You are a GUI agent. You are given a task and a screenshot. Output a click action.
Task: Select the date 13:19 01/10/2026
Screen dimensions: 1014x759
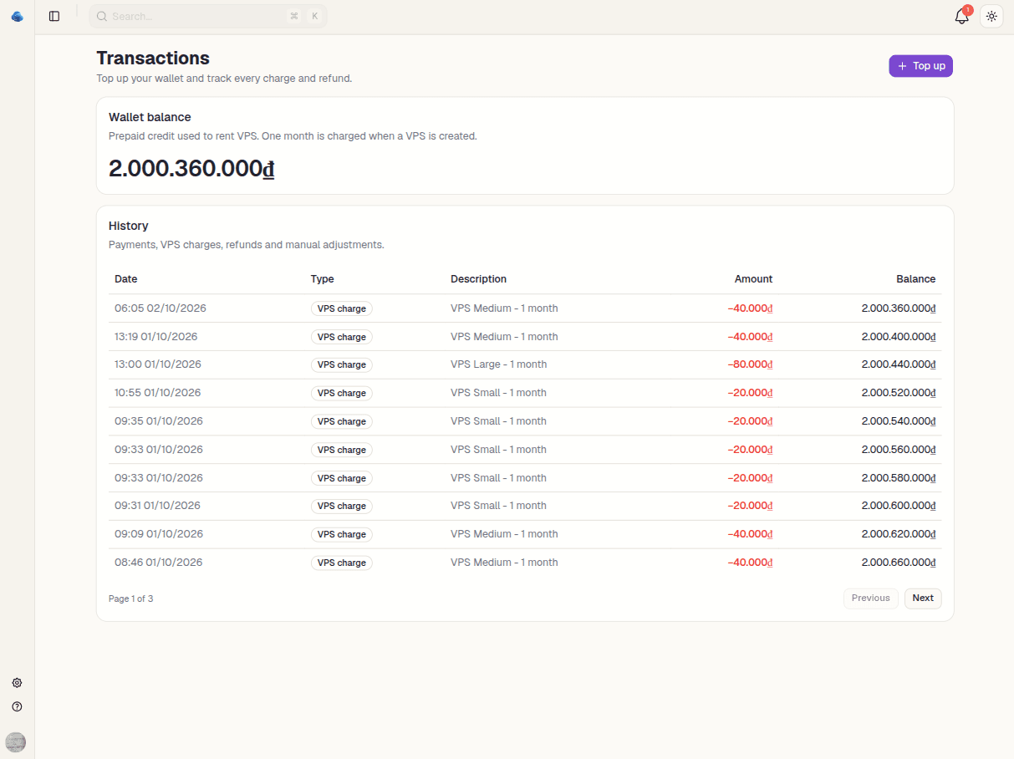[156, 337]
